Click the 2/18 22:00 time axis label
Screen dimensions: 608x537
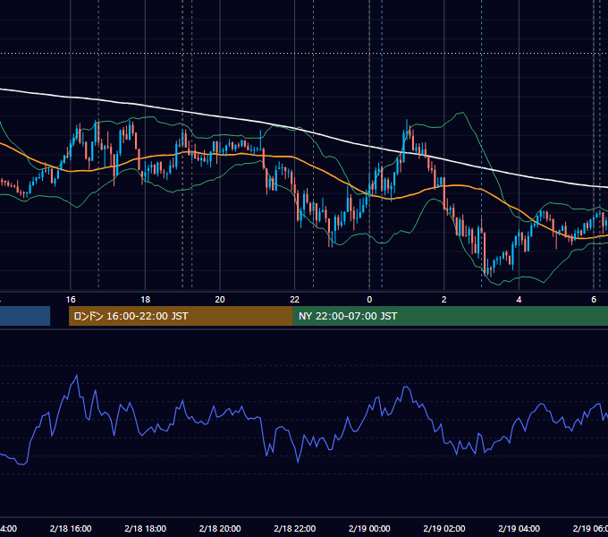(295, 528)
